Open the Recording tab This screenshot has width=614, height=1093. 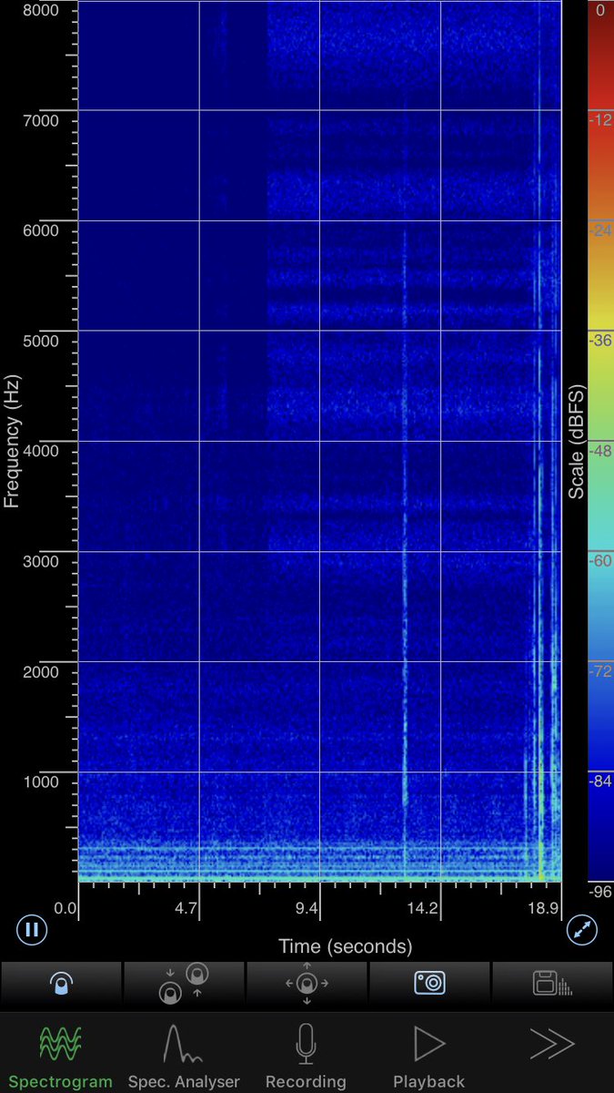[x=306, y=1056]
